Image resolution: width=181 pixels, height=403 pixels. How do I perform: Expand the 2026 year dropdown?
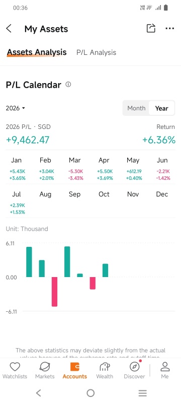(16, 108)
